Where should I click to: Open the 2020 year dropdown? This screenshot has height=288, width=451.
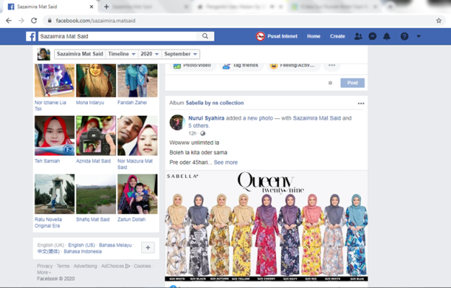coord(150,54)
